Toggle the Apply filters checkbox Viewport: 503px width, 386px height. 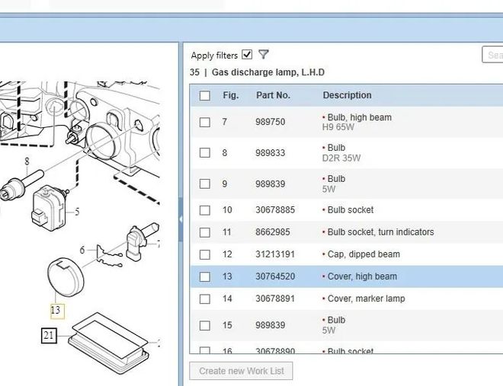(247, 55)
